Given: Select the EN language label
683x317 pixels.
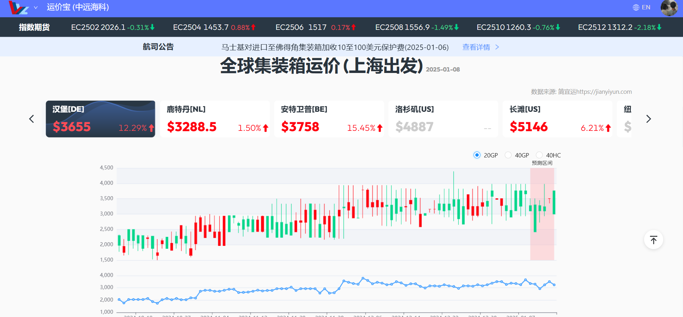Looking at the screenshot, I should [646, 8].
